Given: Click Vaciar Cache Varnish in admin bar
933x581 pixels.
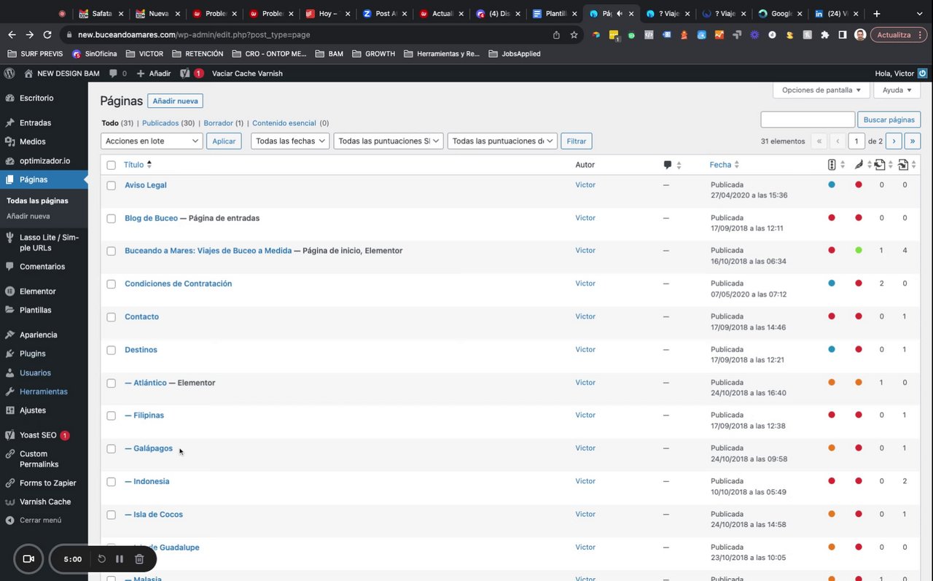Looking at the screenshot, I should click(247, 74).
